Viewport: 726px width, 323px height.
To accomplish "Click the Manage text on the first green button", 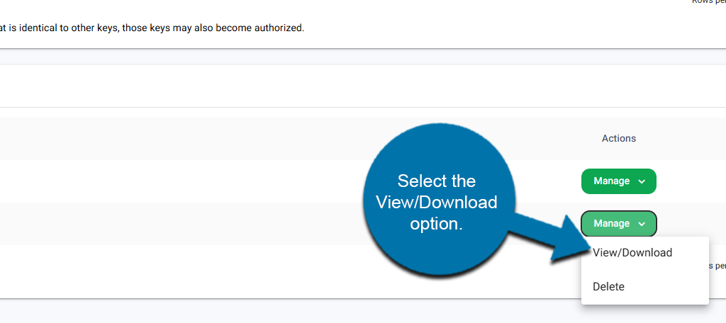I will coord(611,181).
